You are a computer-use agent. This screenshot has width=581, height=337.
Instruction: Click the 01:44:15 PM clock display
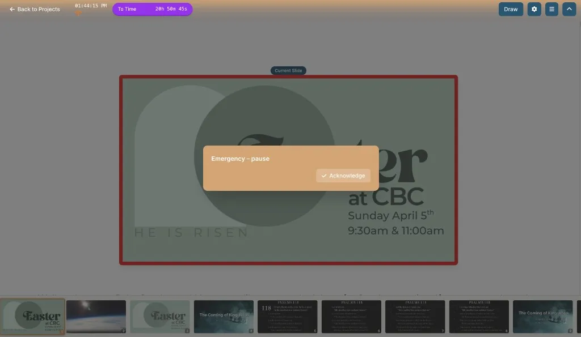[x=91, y=6]
